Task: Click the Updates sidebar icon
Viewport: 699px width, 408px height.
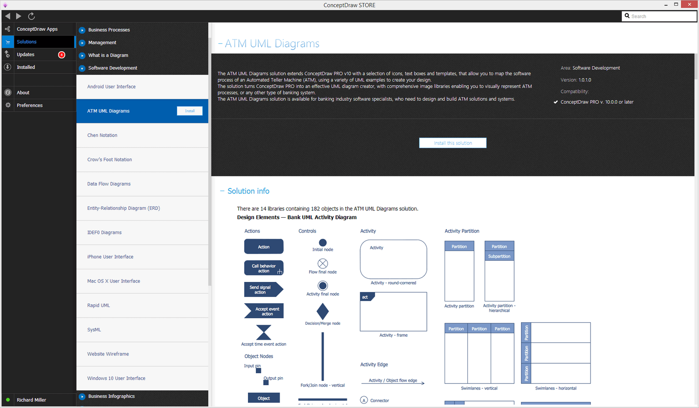Action: pyautogui.click(x=7, y=54)
